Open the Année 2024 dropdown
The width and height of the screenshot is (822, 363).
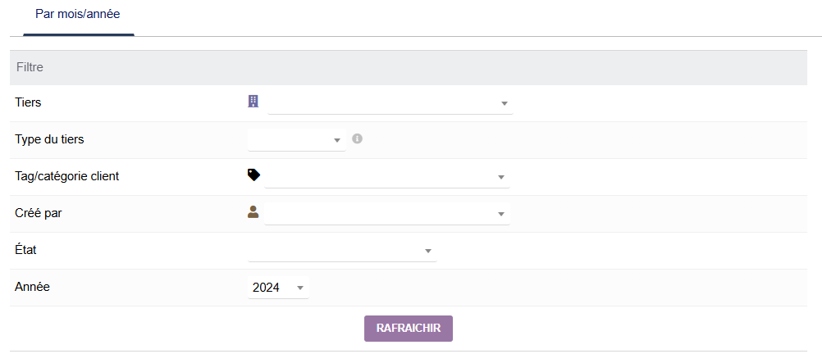tap(278, 288)
